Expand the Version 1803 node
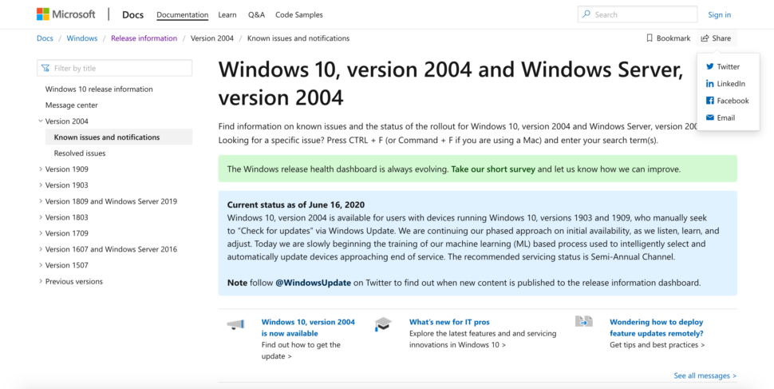Image resolution: width=774 pixels, height=389 pixels. 41,217
